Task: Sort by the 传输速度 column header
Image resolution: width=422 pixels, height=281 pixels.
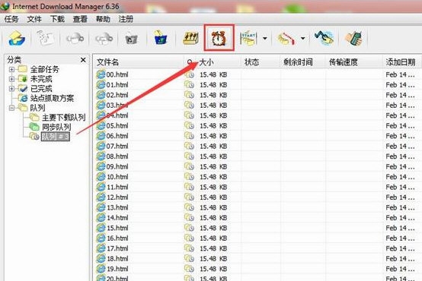Action: (344, 62)
